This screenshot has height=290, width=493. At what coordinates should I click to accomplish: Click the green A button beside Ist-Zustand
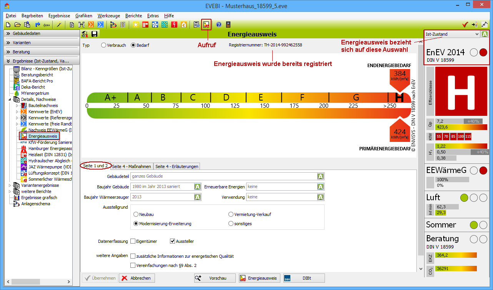click(x=485, y=34)
